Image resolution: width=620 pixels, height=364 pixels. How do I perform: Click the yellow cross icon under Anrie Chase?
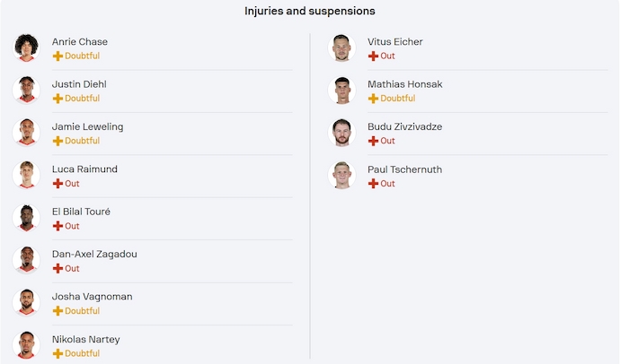tap(58, 56)
